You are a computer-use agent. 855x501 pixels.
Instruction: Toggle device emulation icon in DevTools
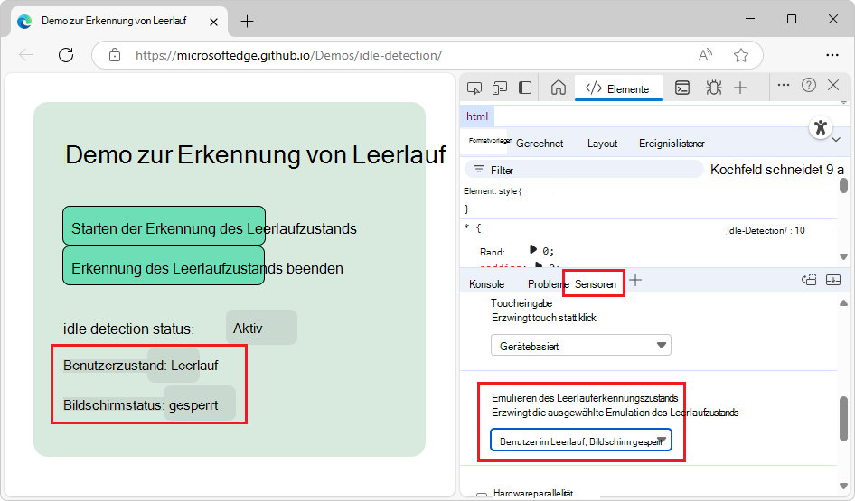click(500, 88)
